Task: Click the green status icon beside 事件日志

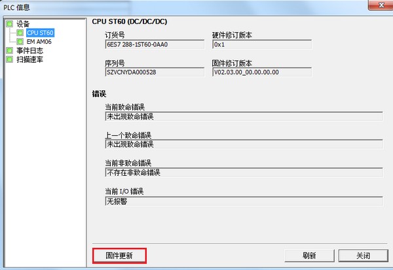Action: [x=10, y=50]
